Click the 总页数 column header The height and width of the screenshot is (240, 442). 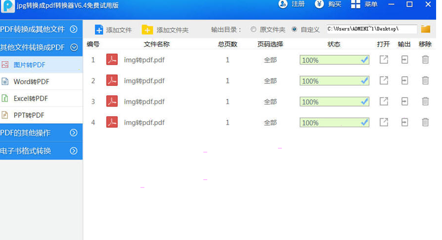point(227,44)
